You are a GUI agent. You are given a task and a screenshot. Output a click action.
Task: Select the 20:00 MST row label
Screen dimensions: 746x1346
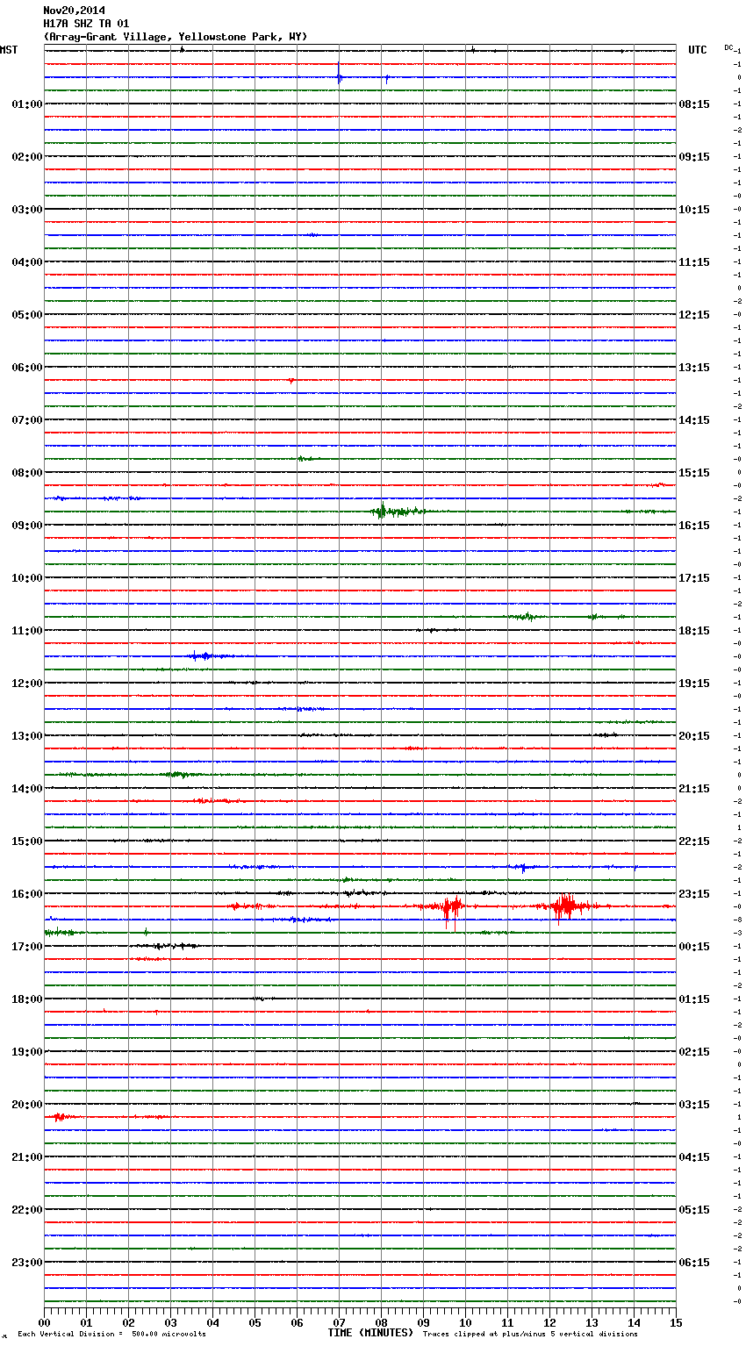27,1105
